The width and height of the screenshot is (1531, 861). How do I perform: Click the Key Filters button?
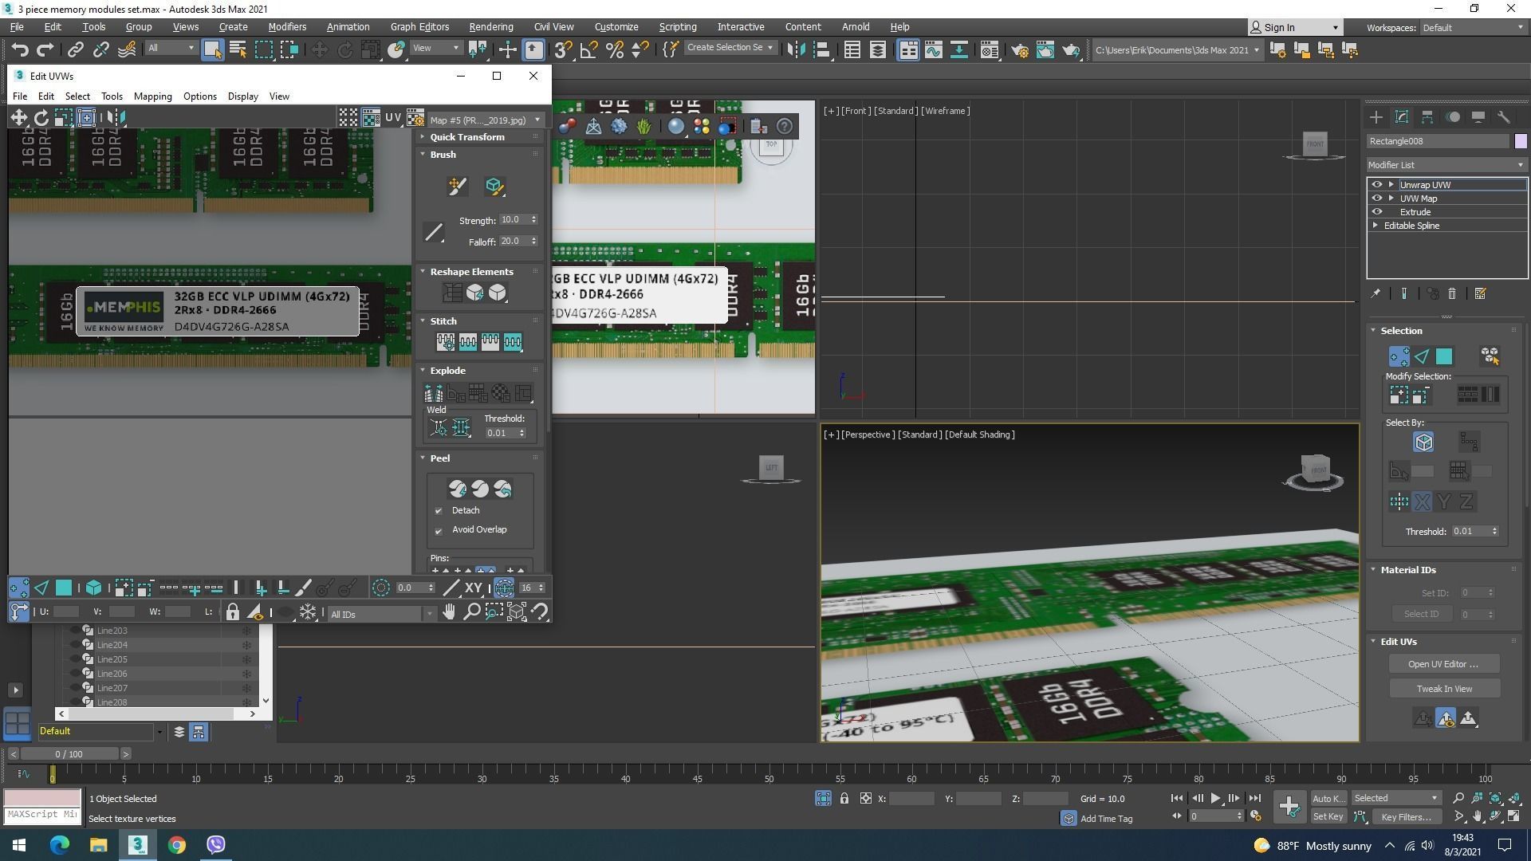pos(1406,817)
